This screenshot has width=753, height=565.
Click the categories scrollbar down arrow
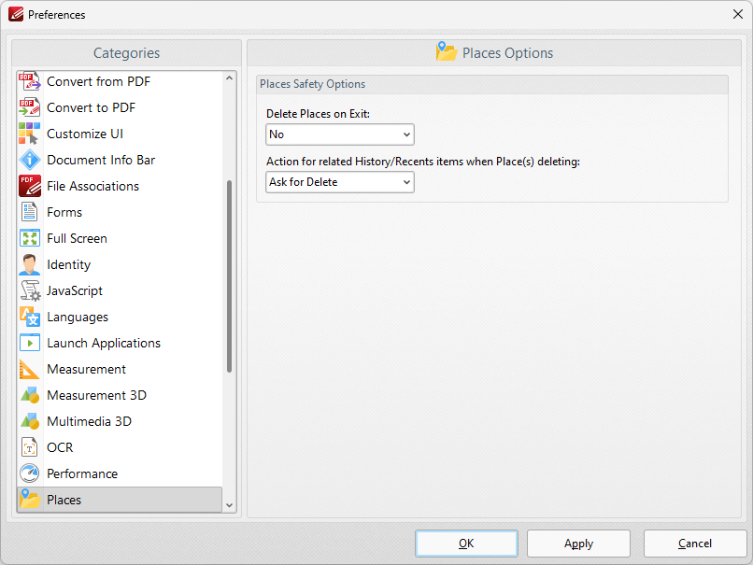click(230, 505)
